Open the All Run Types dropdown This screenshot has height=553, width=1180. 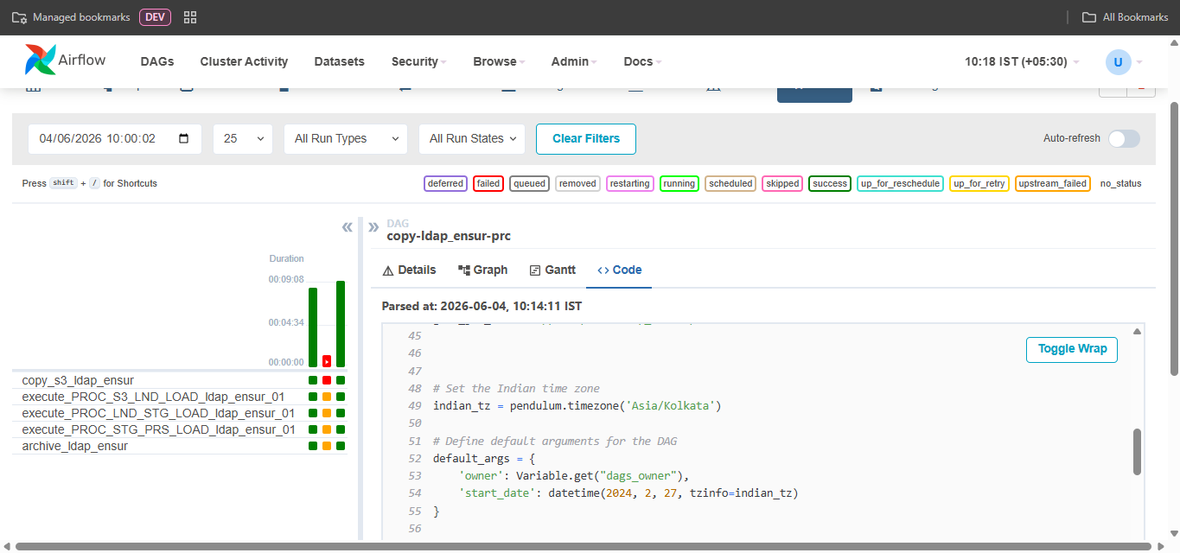click(346, 138)
